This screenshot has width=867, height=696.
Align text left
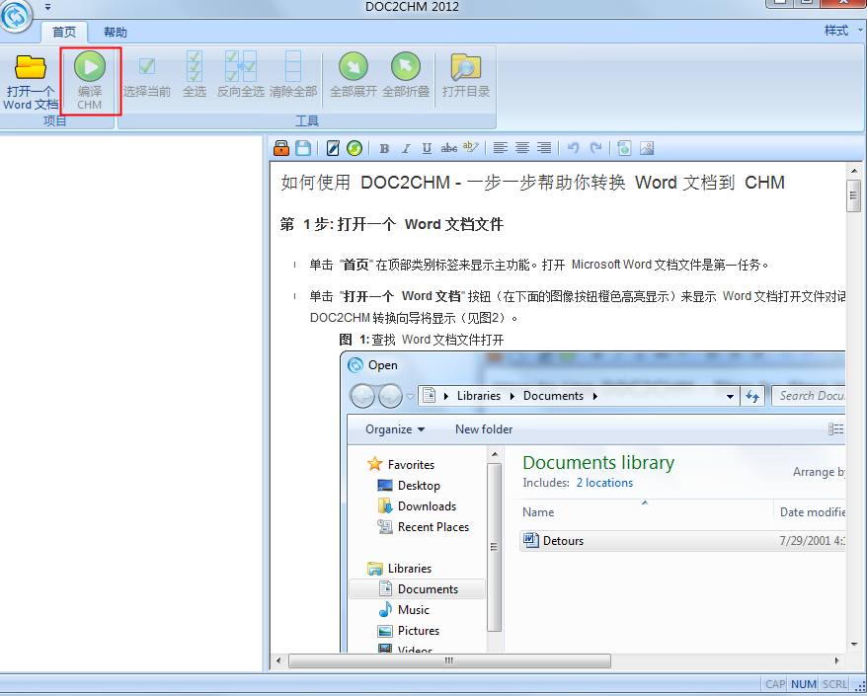tap(501, 148)
